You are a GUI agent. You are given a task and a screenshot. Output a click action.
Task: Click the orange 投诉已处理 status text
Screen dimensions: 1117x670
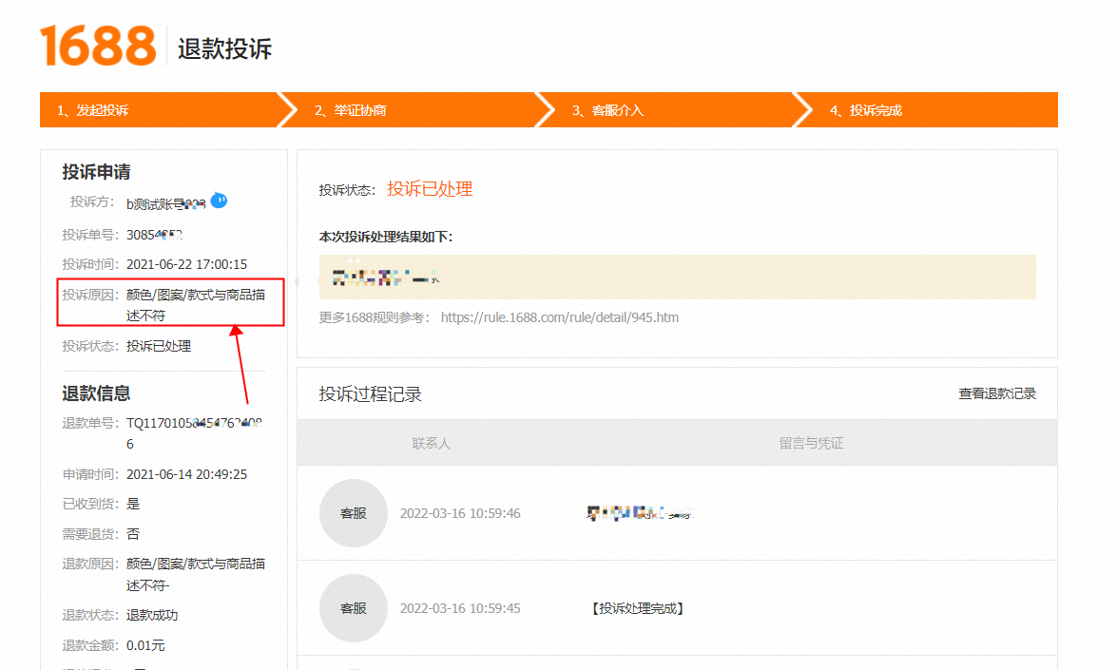tap(429, 189)
